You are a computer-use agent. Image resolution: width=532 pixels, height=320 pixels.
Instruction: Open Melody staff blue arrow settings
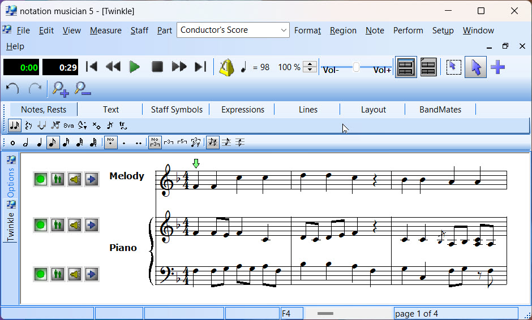coord(92,179)
